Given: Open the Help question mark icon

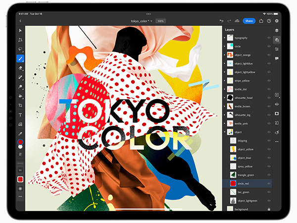Looking at the screenshot, I should pyautogui.click(x=269, y=21).
